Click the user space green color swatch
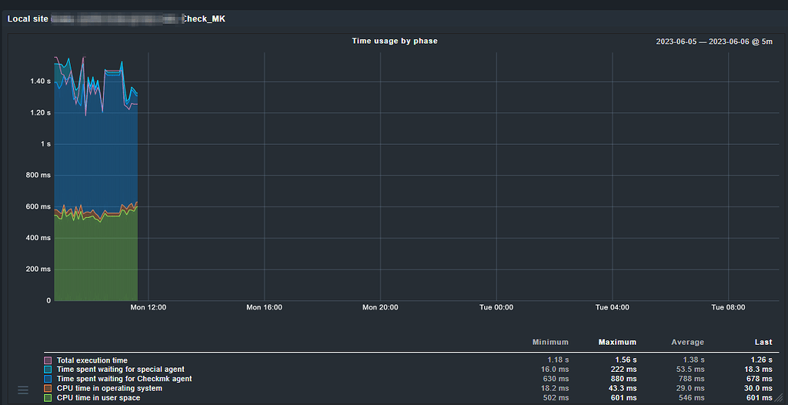This screenshot has width=788, height=405. tap(48, 398)
